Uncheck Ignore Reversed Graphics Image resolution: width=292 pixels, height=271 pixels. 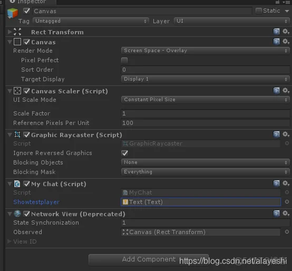point(124,153)
